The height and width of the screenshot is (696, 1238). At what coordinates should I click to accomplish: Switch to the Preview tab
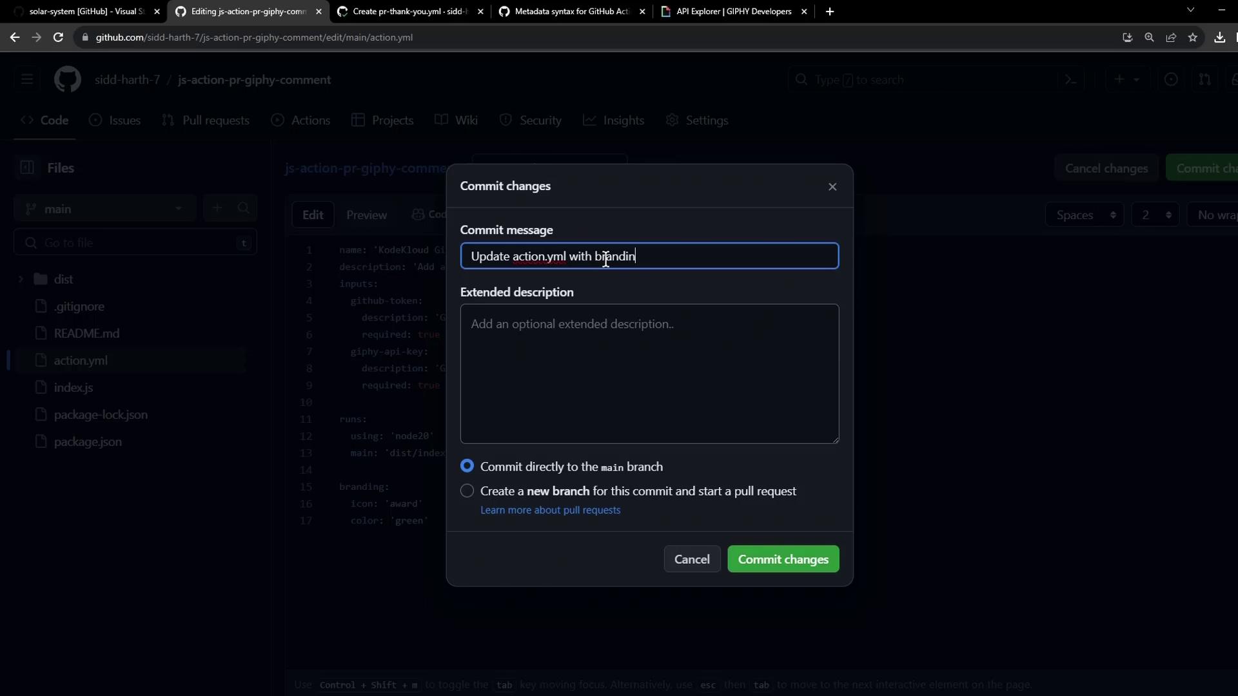tap(366, 215)
